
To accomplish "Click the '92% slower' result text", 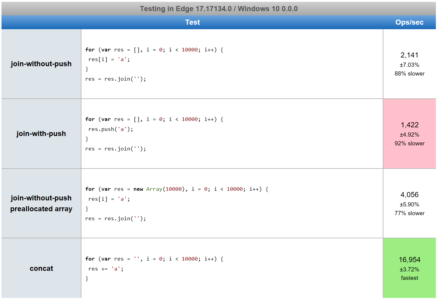I will coord(409,144).
